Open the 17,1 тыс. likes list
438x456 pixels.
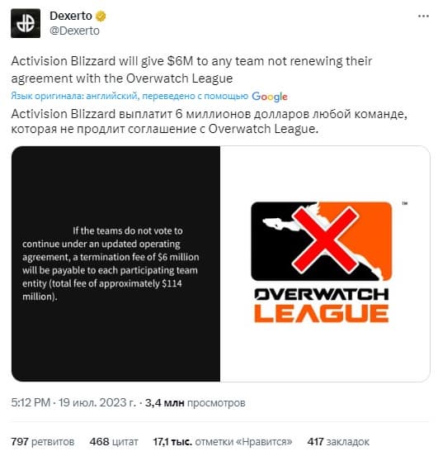tap(223, 442)
